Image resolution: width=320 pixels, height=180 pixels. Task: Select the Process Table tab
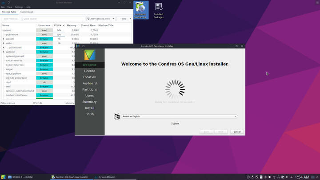[x=9, y=12]
